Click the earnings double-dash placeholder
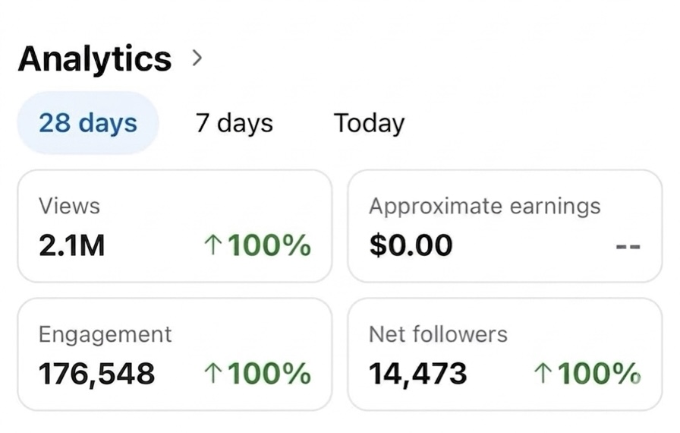The image size is (680, 433). pos(628,246)
